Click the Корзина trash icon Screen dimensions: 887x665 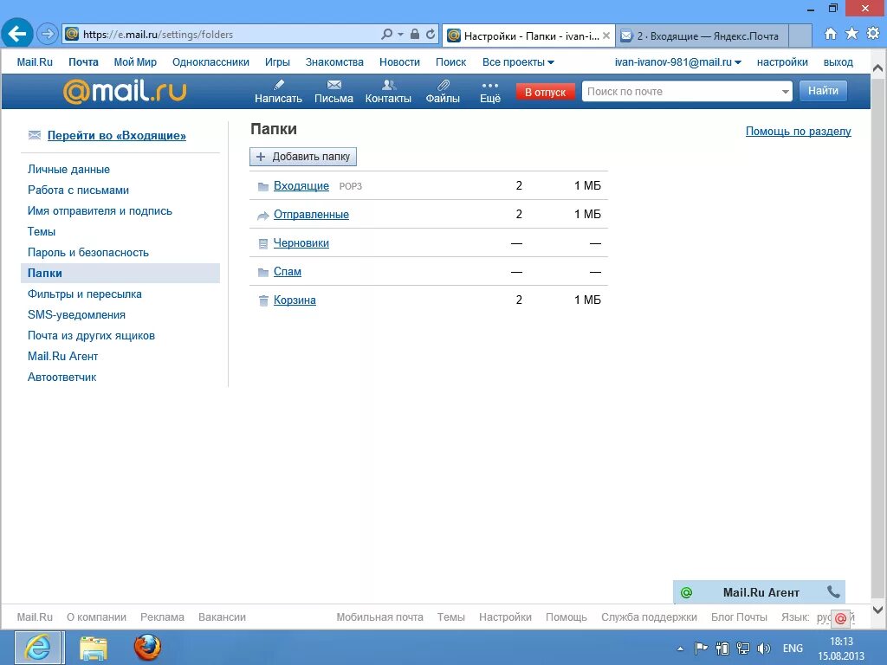pos(263,300)
